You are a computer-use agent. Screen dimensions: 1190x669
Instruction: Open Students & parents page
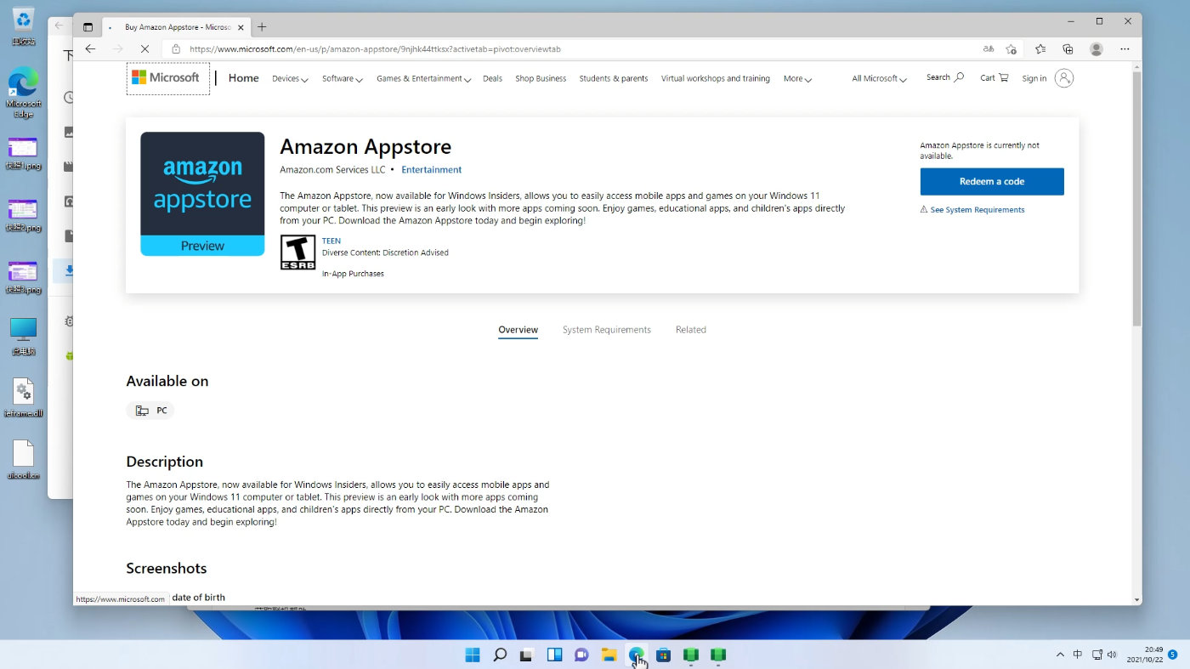pyautogui.click(x=614, y=78)
